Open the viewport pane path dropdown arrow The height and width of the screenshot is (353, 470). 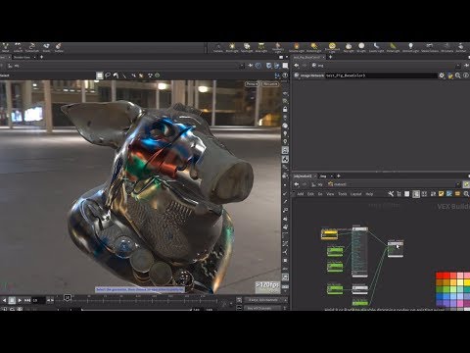coord(242,66)
